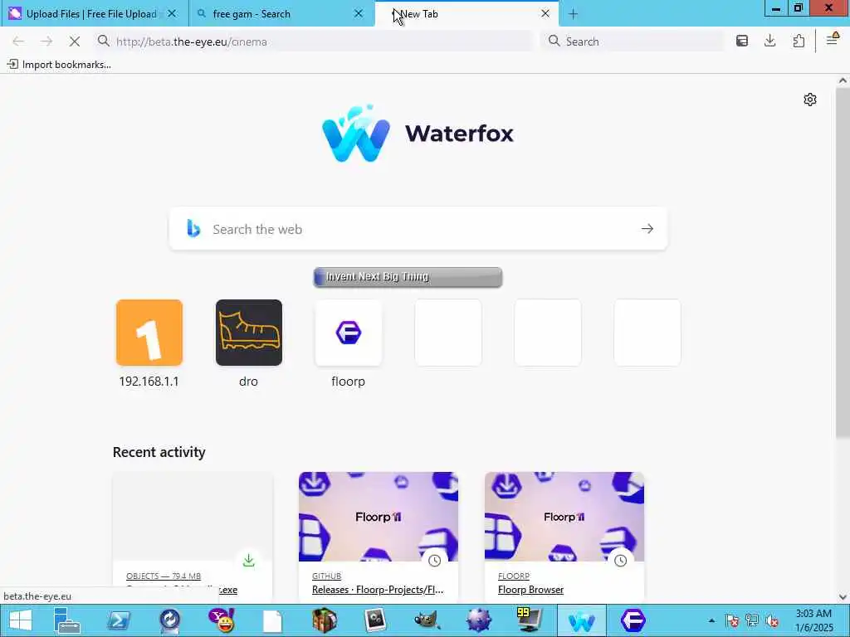Open a new tab with plus button
Viewport: 850px width, 637px height.
point(573,14)
